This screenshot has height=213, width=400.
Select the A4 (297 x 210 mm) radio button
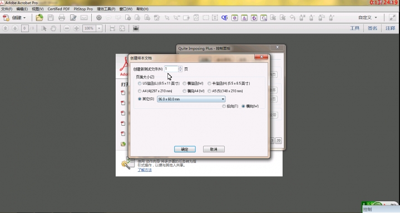pyautogui.click(x=140, y=91)
